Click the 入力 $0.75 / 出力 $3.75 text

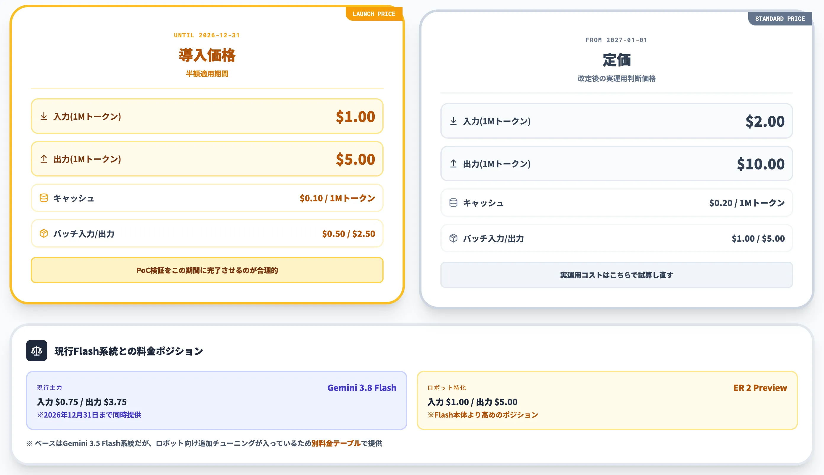[82, 402]
